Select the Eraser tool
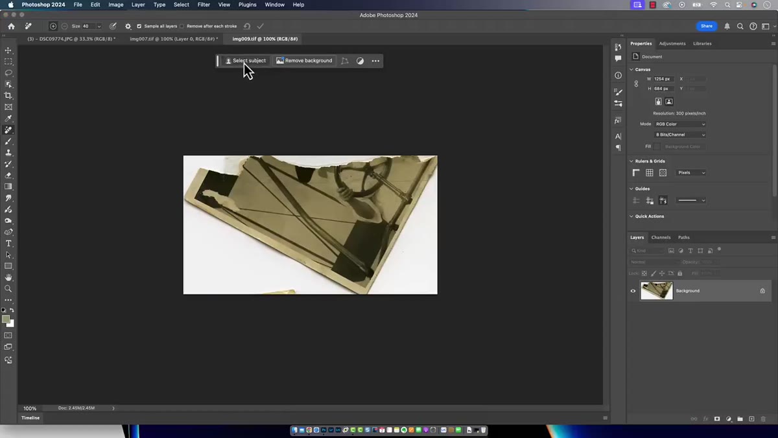The width and height of the screenshot is (778, 438). 8,175
